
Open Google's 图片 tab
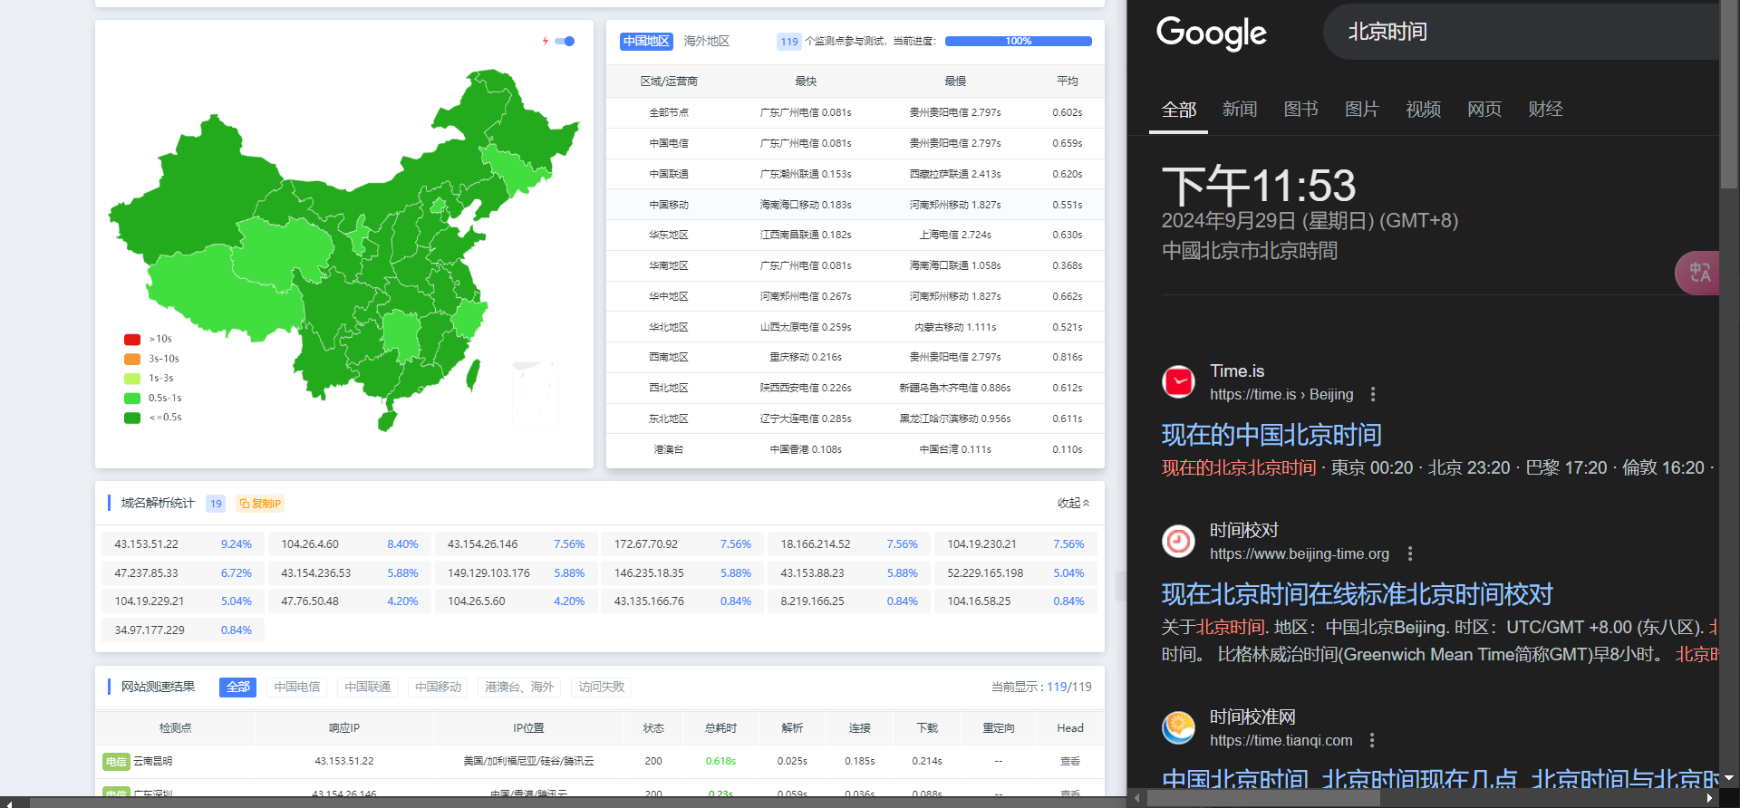click(1362, 110)
